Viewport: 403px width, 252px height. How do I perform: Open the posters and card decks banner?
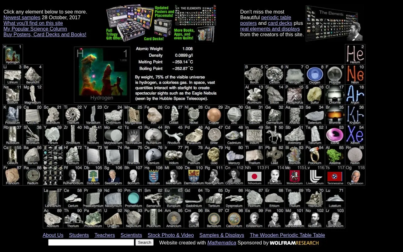pyautogui.click(x=161, y=23)
